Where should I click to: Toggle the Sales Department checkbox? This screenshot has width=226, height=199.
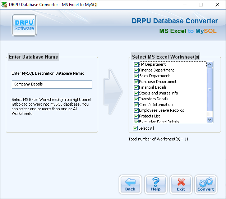136,76
